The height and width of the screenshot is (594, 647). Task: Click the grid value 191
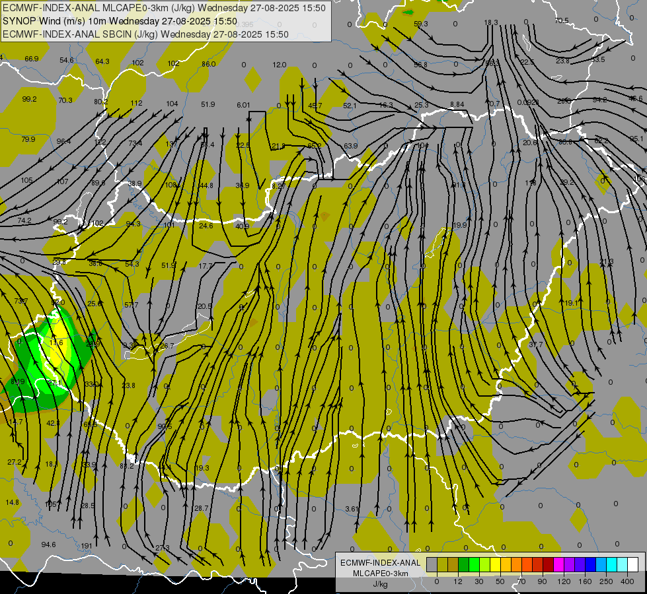pos(86,546)
